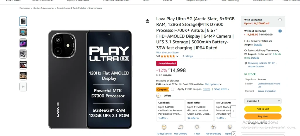Click the Offers percent badge icon
Image resolution: width=300 pixels, height=136 pixels.
point(158,96)
